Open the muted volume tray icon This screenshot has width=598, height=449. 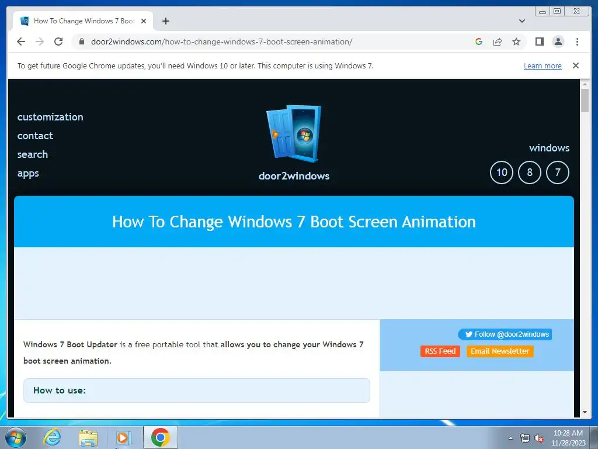(x=539, y=438)
